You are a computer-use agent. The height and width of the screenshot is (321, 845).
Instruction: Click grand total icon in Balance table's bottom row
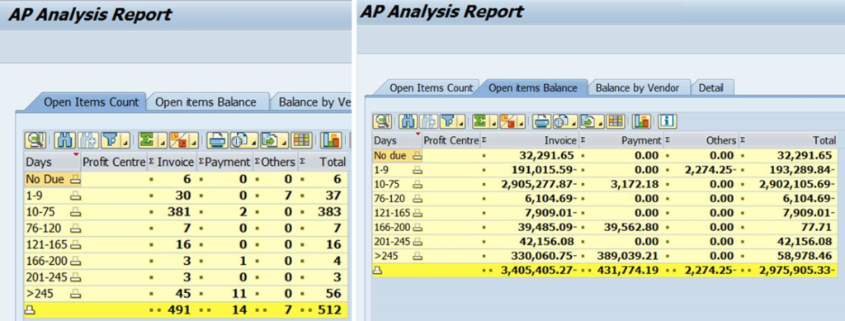(x=378, y=271)
